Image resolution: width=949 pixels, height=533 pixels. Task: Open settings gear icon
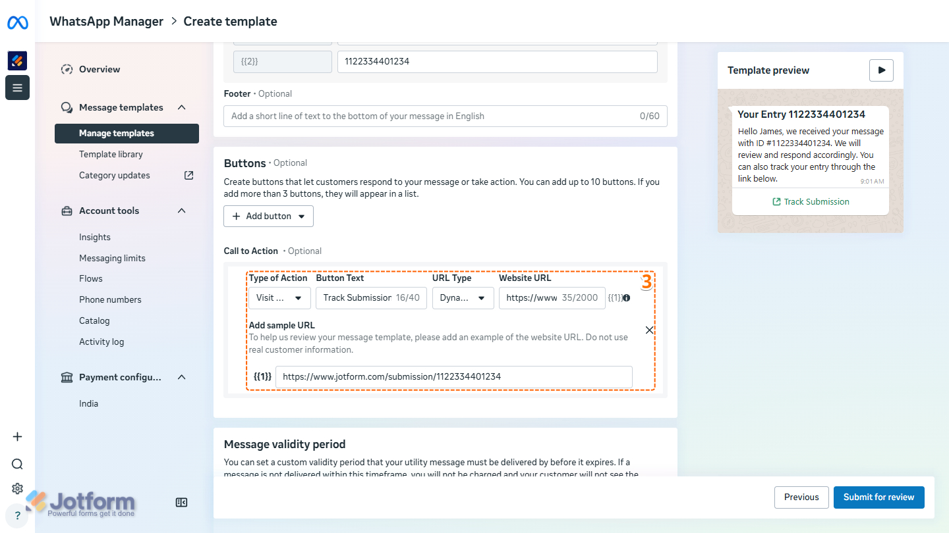[17, 489]
